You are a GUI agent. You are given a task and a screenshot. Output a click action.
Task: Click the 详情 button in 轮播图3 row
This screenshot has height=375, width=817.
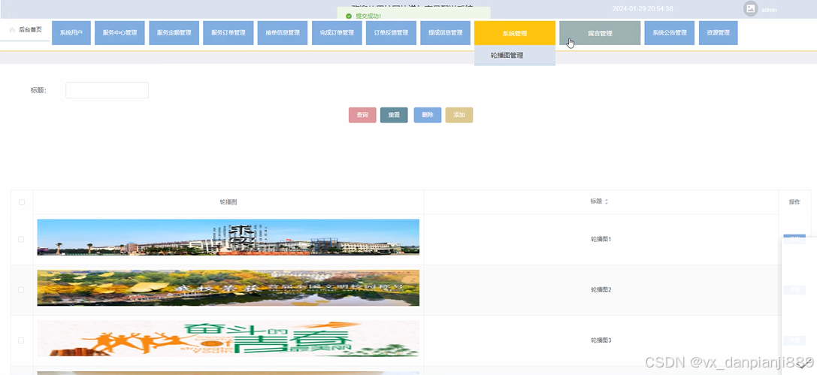(x=794, y=340)
